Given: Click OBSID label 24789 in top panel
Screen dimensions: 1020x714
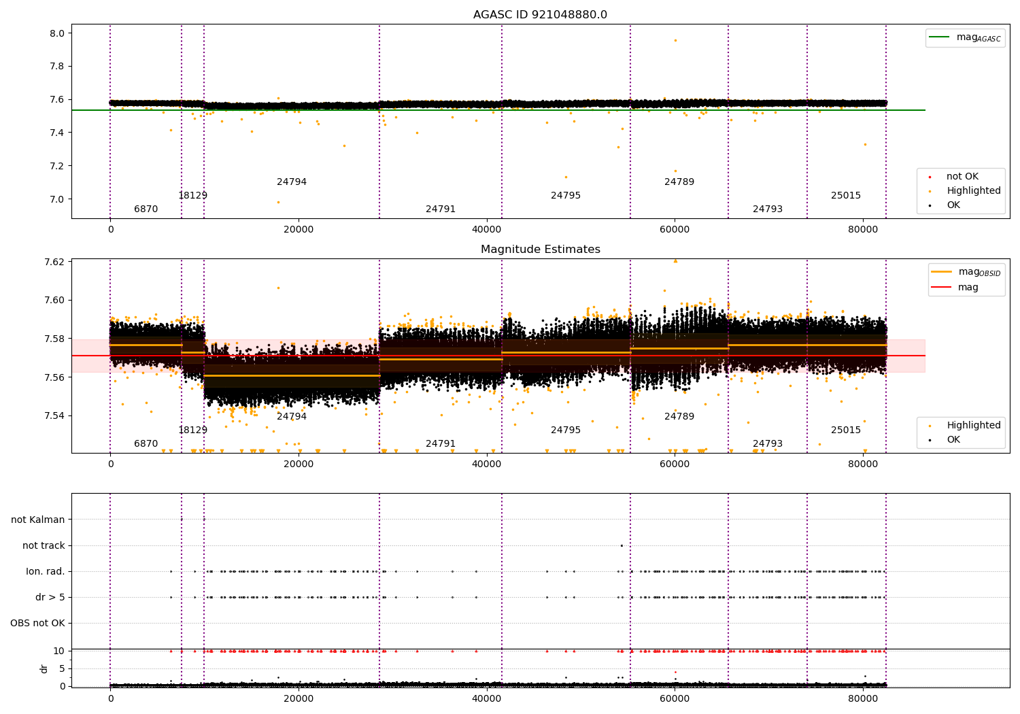Looking at the screenshot, I should pos(679,182).
